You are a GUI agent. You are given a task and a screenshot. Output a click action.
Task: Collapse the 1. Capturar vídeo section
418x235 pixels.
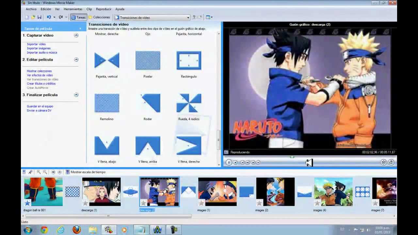[x=76, y=35]
